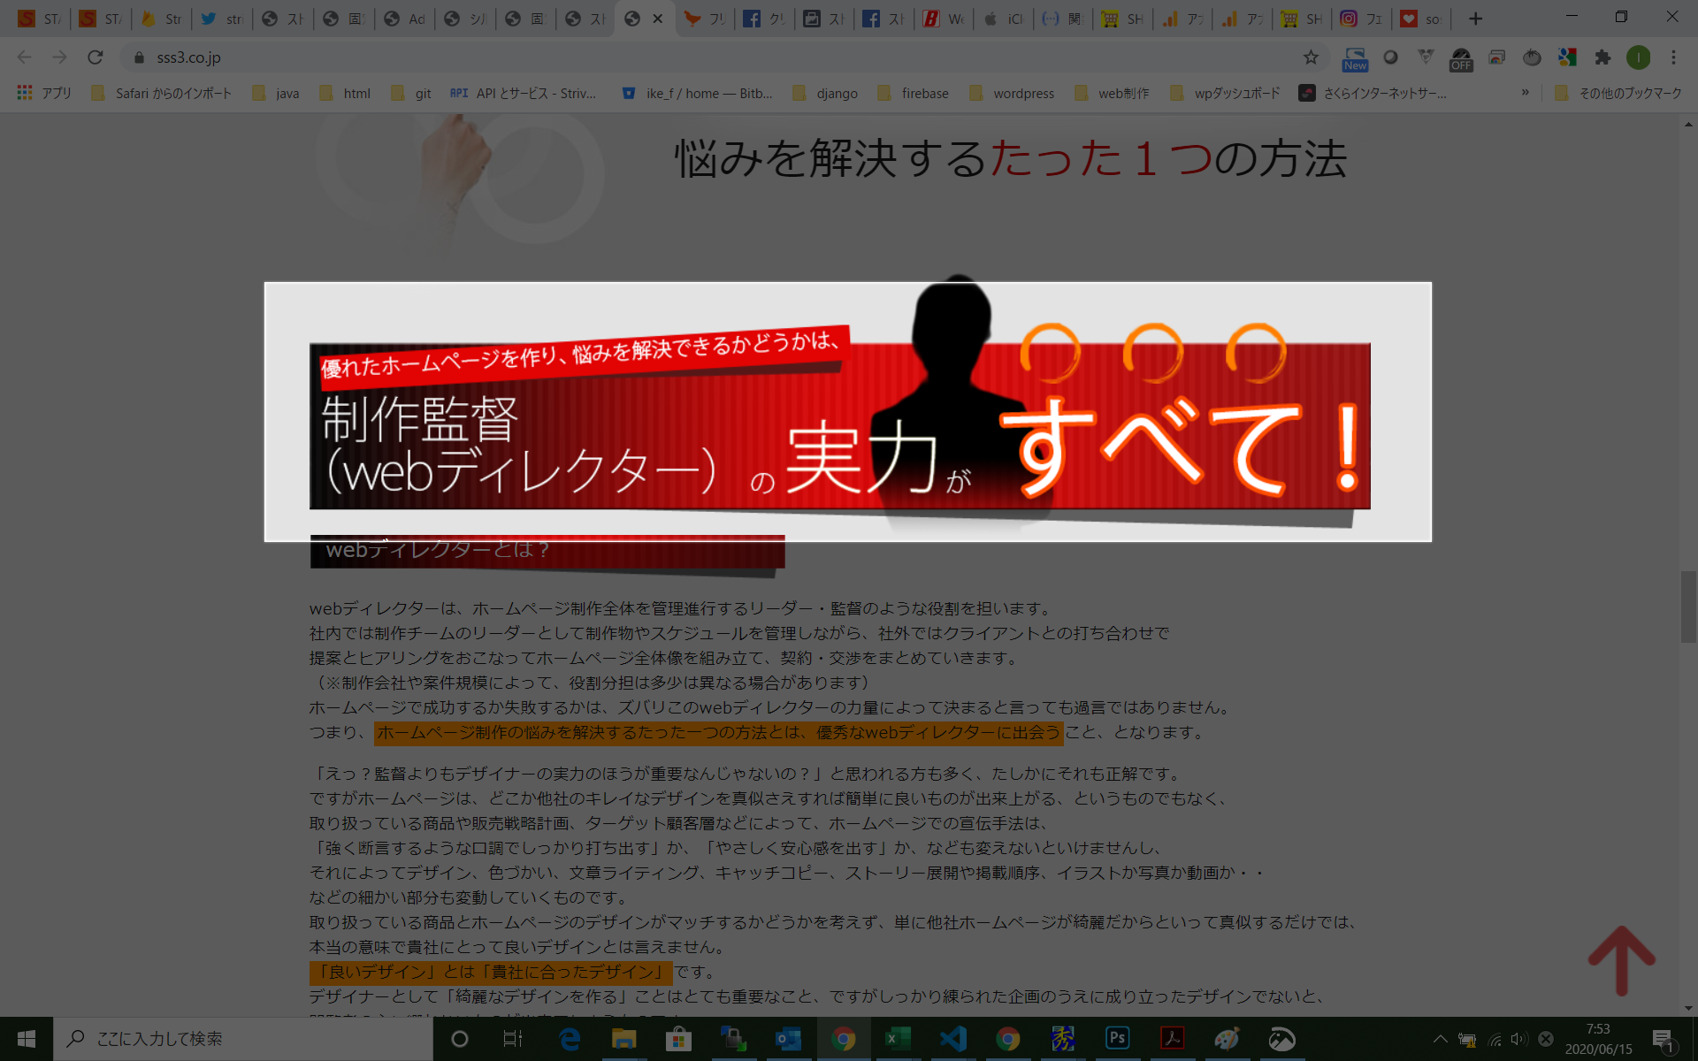Screen dimensions: 1698x1061
Task: Switch to the Twitter tab
Action: pos(222,19)
